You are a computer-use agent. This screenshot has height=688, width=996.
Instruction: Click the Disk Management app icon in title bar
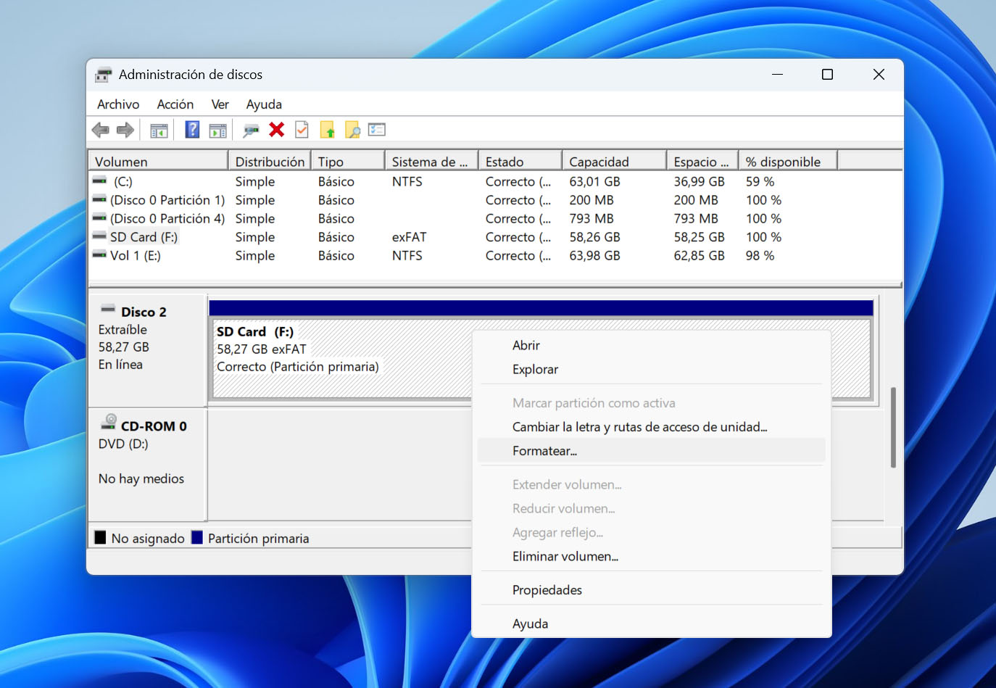coord(104,75)
